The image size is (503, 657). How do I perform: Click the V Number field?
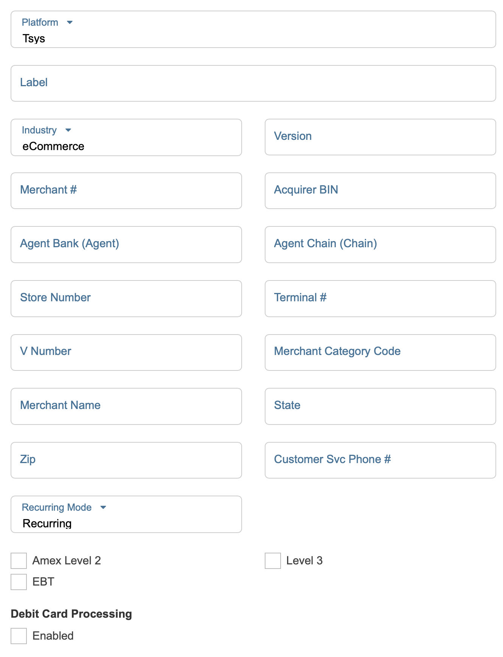coord(126,352)
